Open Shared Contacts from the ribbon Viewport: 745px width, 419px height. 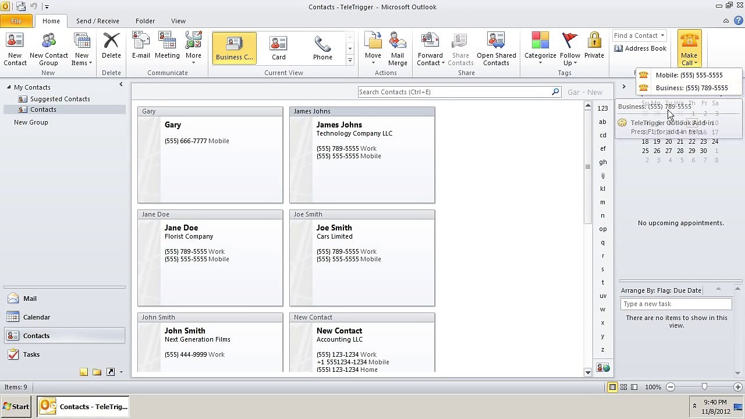point(496,49)
